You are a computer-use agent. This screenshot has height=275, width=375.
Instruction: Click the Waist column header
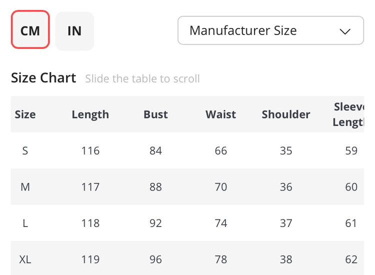(220, 114)
